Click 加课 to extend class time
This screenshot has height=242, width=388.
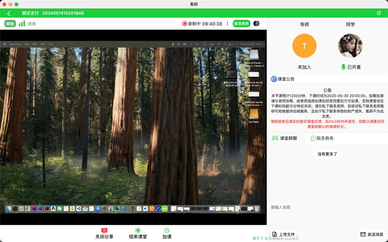(167, 234)
